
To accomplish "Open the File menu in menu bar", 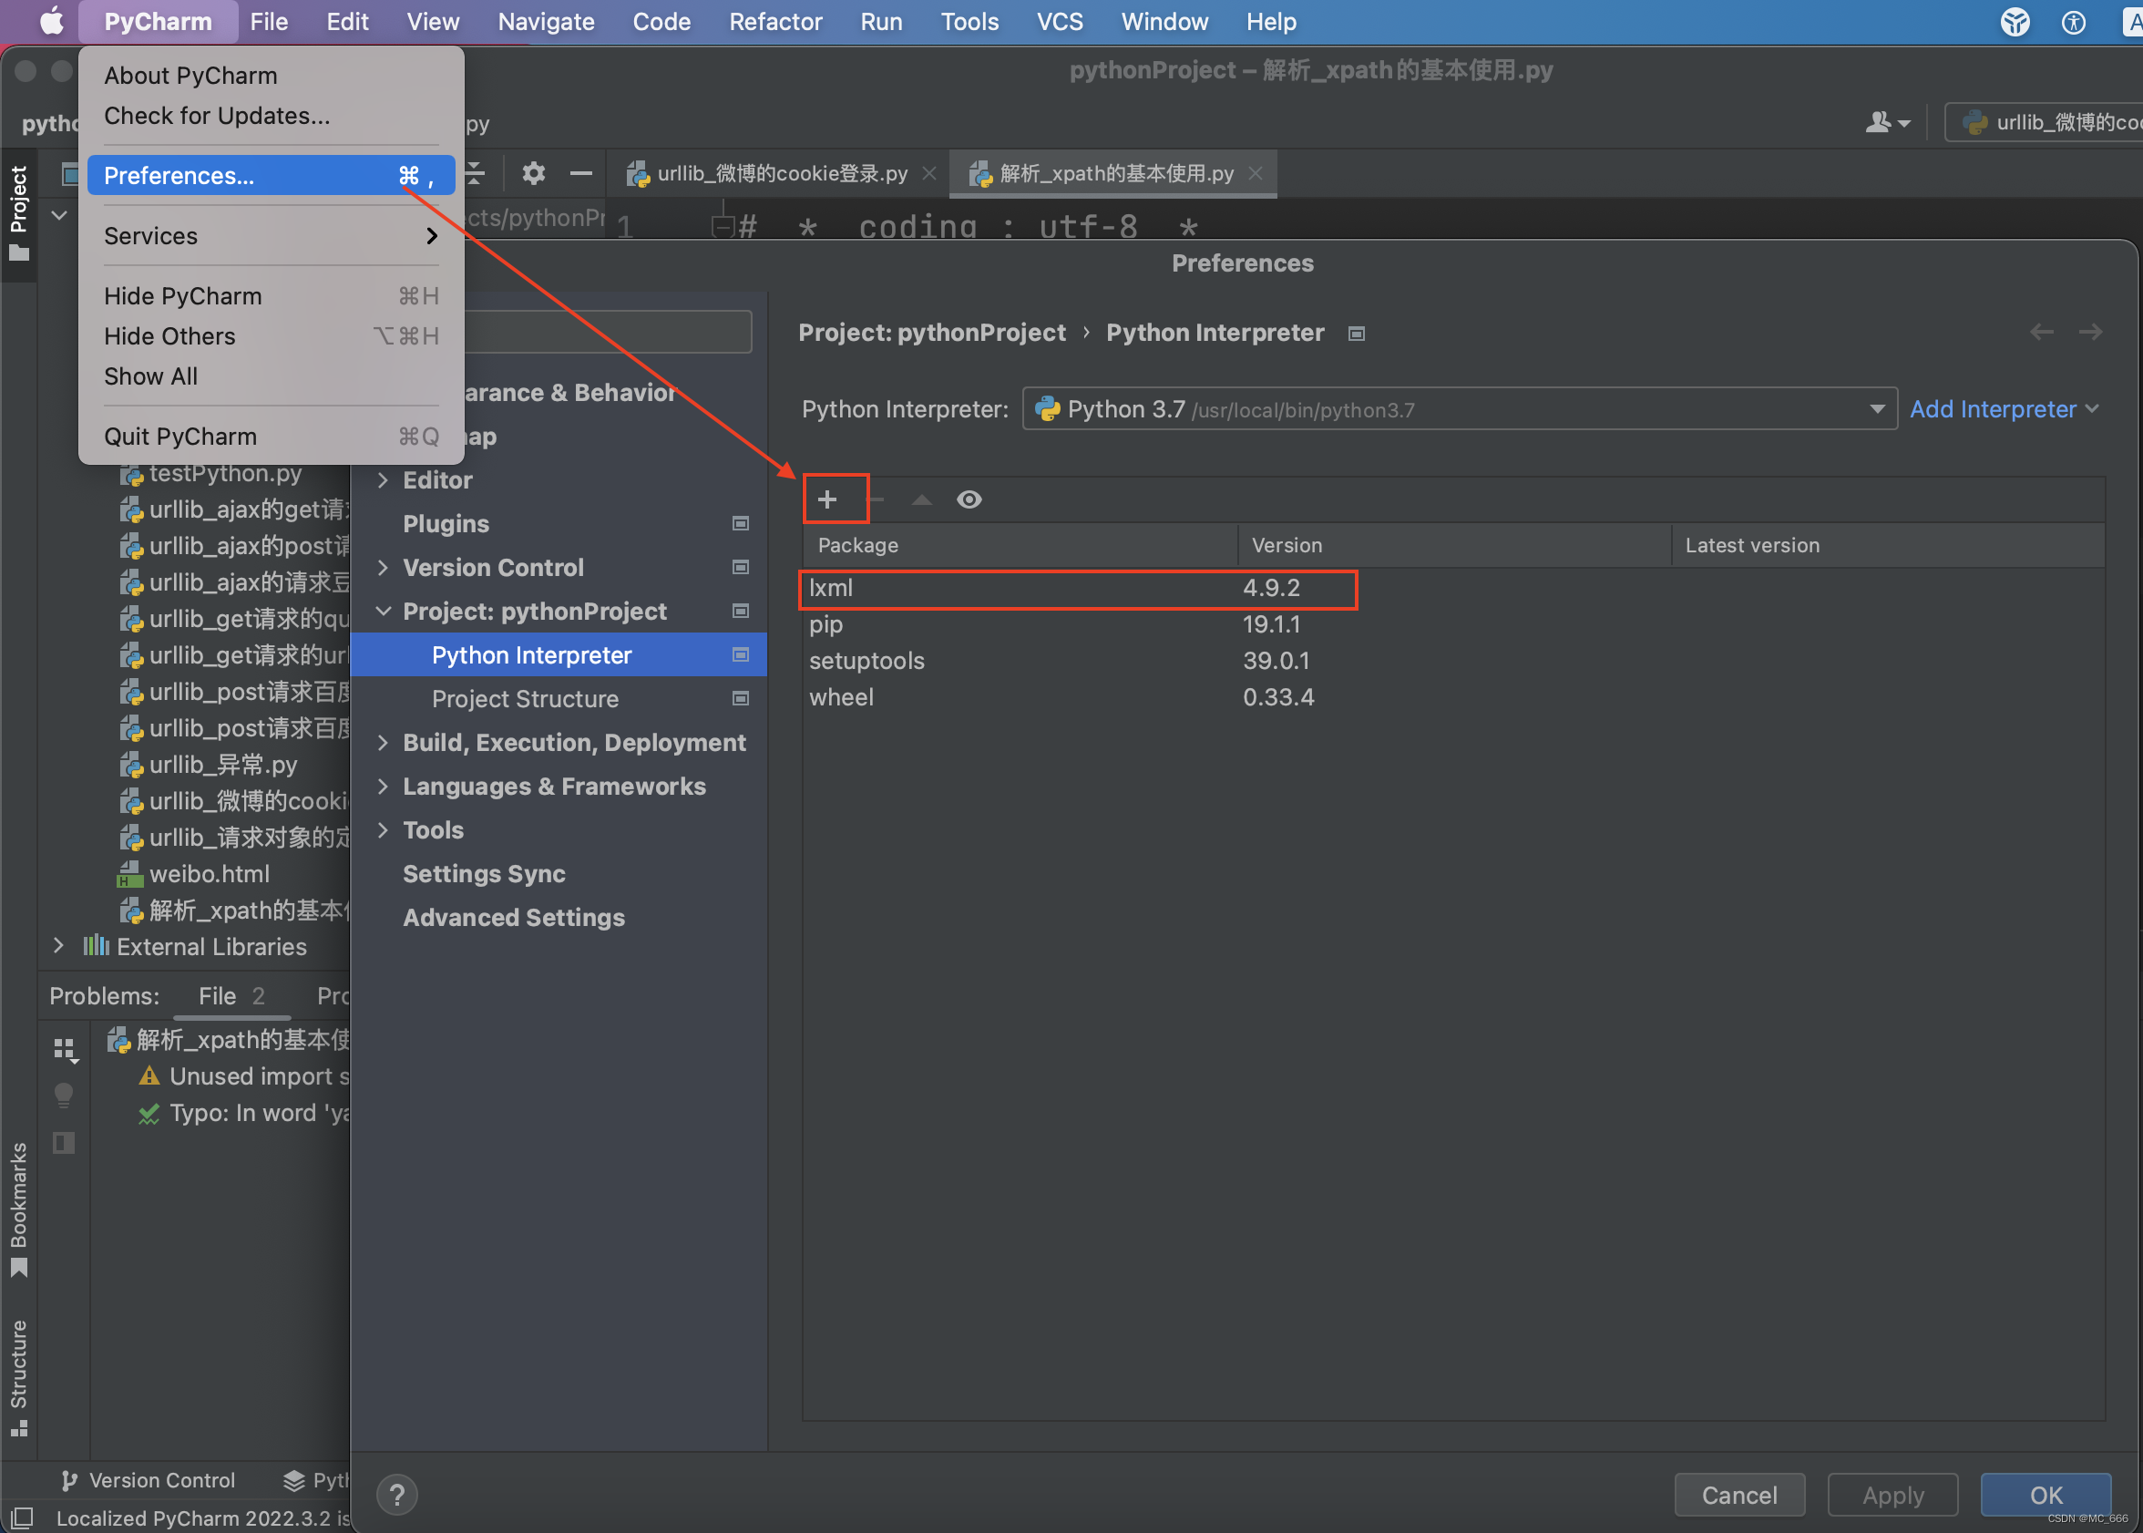I will pyautogui.click(x=269, y=21).
